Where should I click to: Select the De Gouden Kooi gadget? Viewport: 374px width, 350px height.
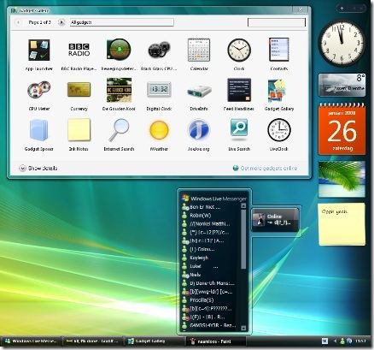click(119, 90)
